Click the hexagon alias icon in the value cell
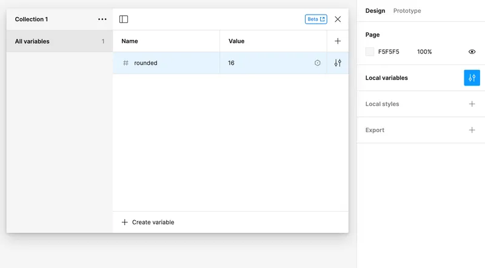Screen dimensions: 485x268 tap(317, 63)
